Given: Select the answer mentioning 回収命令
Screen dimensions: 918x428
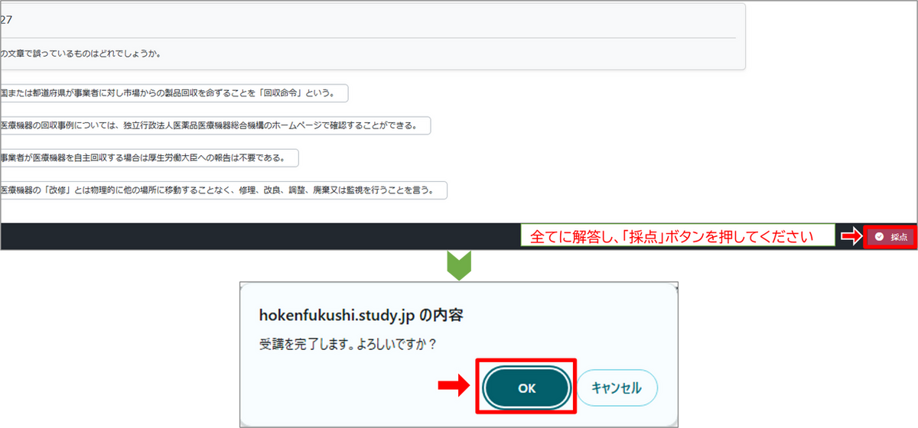Looking at the screenshot, I should click(x=174, y=93).
